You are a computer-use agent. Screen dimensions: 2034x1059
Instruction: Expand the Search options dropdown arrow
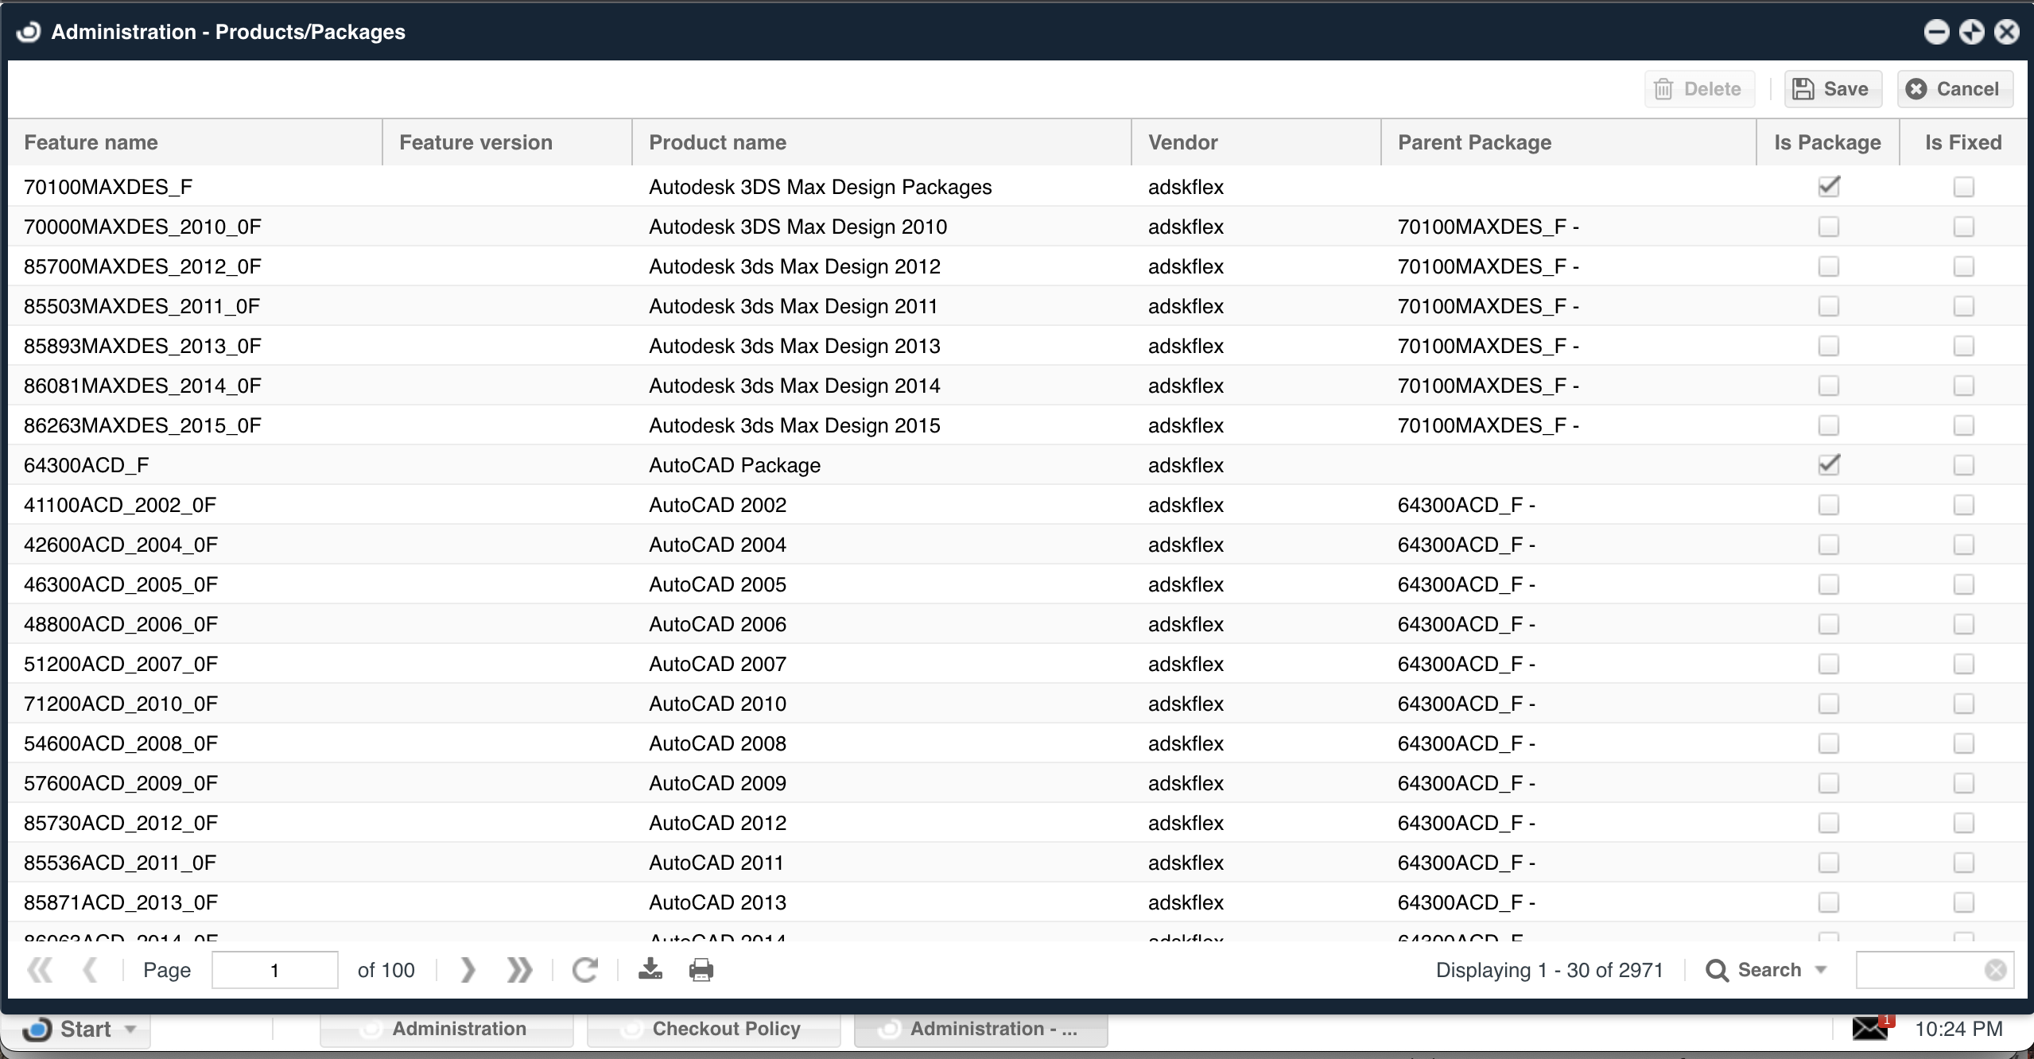1822,970
